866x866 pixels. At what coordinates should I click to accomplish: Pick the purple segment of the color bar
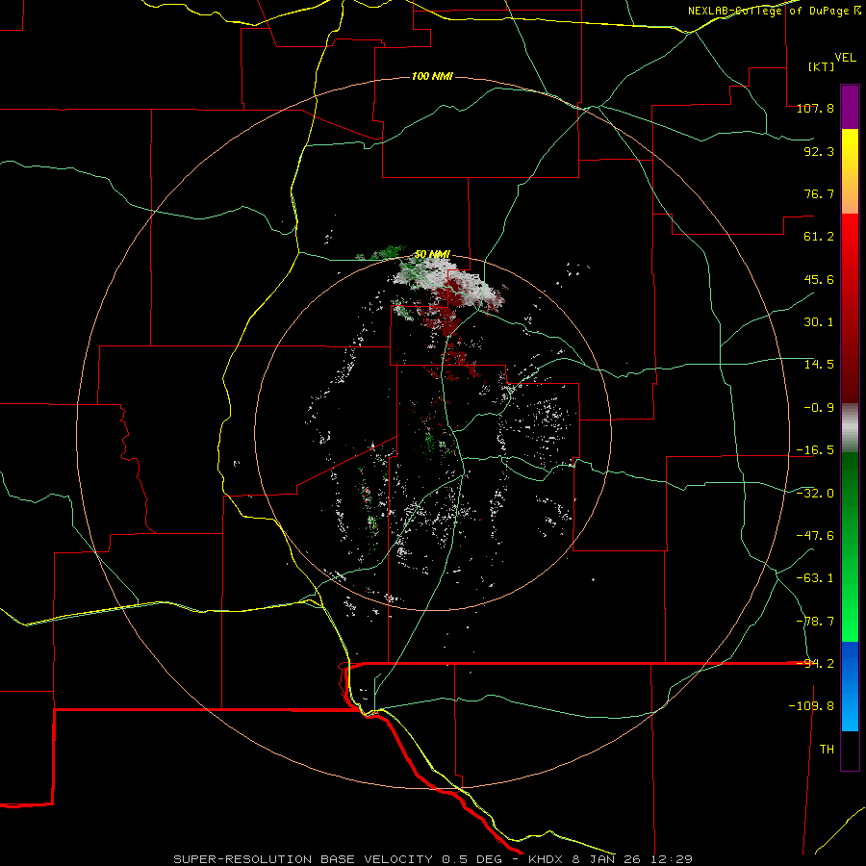[x=850, y=107]
